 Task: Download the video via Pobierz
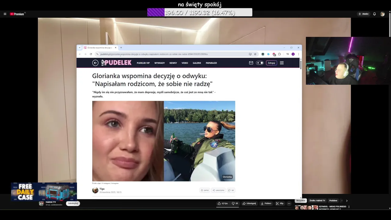[266, 204]
